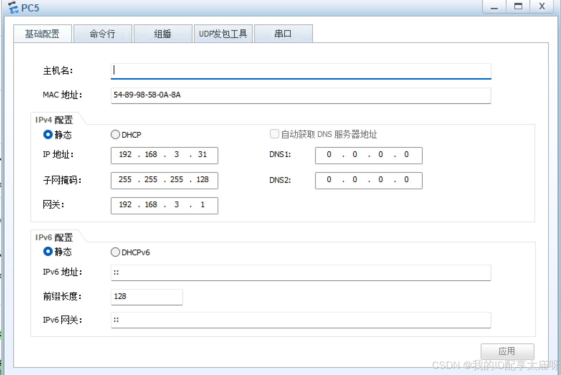Click the last octet 31 of IP address
The width and height of the screenshot is (561, 375).
click(x=203, y=155)
